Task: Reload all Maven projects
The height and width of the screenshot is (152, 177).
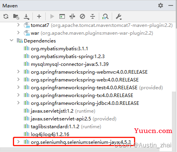Action: click(6, 16)
